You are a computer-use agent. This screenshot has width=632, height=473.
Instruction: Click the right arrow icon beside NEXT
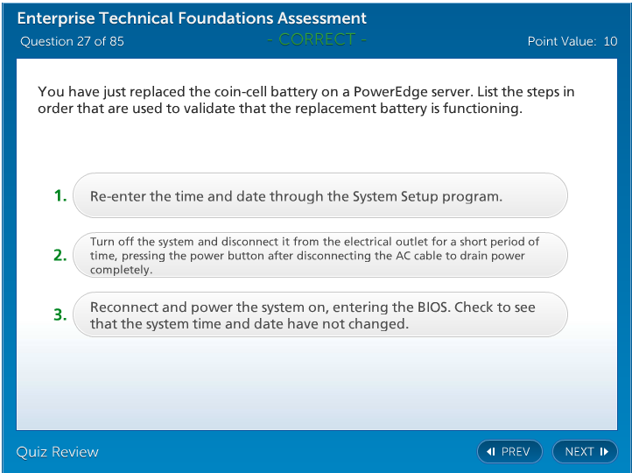tap(604, 452)
